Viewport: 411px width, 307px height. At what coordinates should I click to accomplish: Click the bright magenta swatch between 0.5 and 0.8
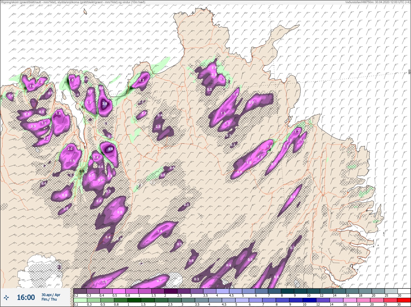(119, 291)
